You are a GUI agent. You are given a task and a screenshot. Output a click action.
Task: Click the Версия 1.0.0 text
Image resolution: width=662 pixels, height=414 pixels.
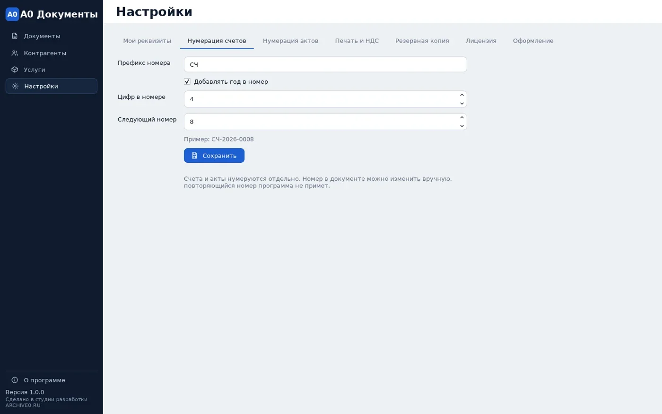pos(25,392)
